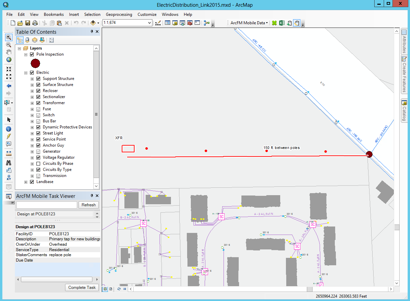Viewport: 410px width, 301px height.
Task: Click the Complete Task button
Action: tap(82, 287)
